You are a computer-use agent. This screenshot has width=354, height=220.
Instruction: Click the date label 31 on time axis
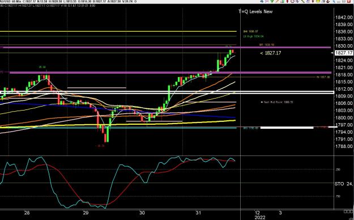pos(198,213)
